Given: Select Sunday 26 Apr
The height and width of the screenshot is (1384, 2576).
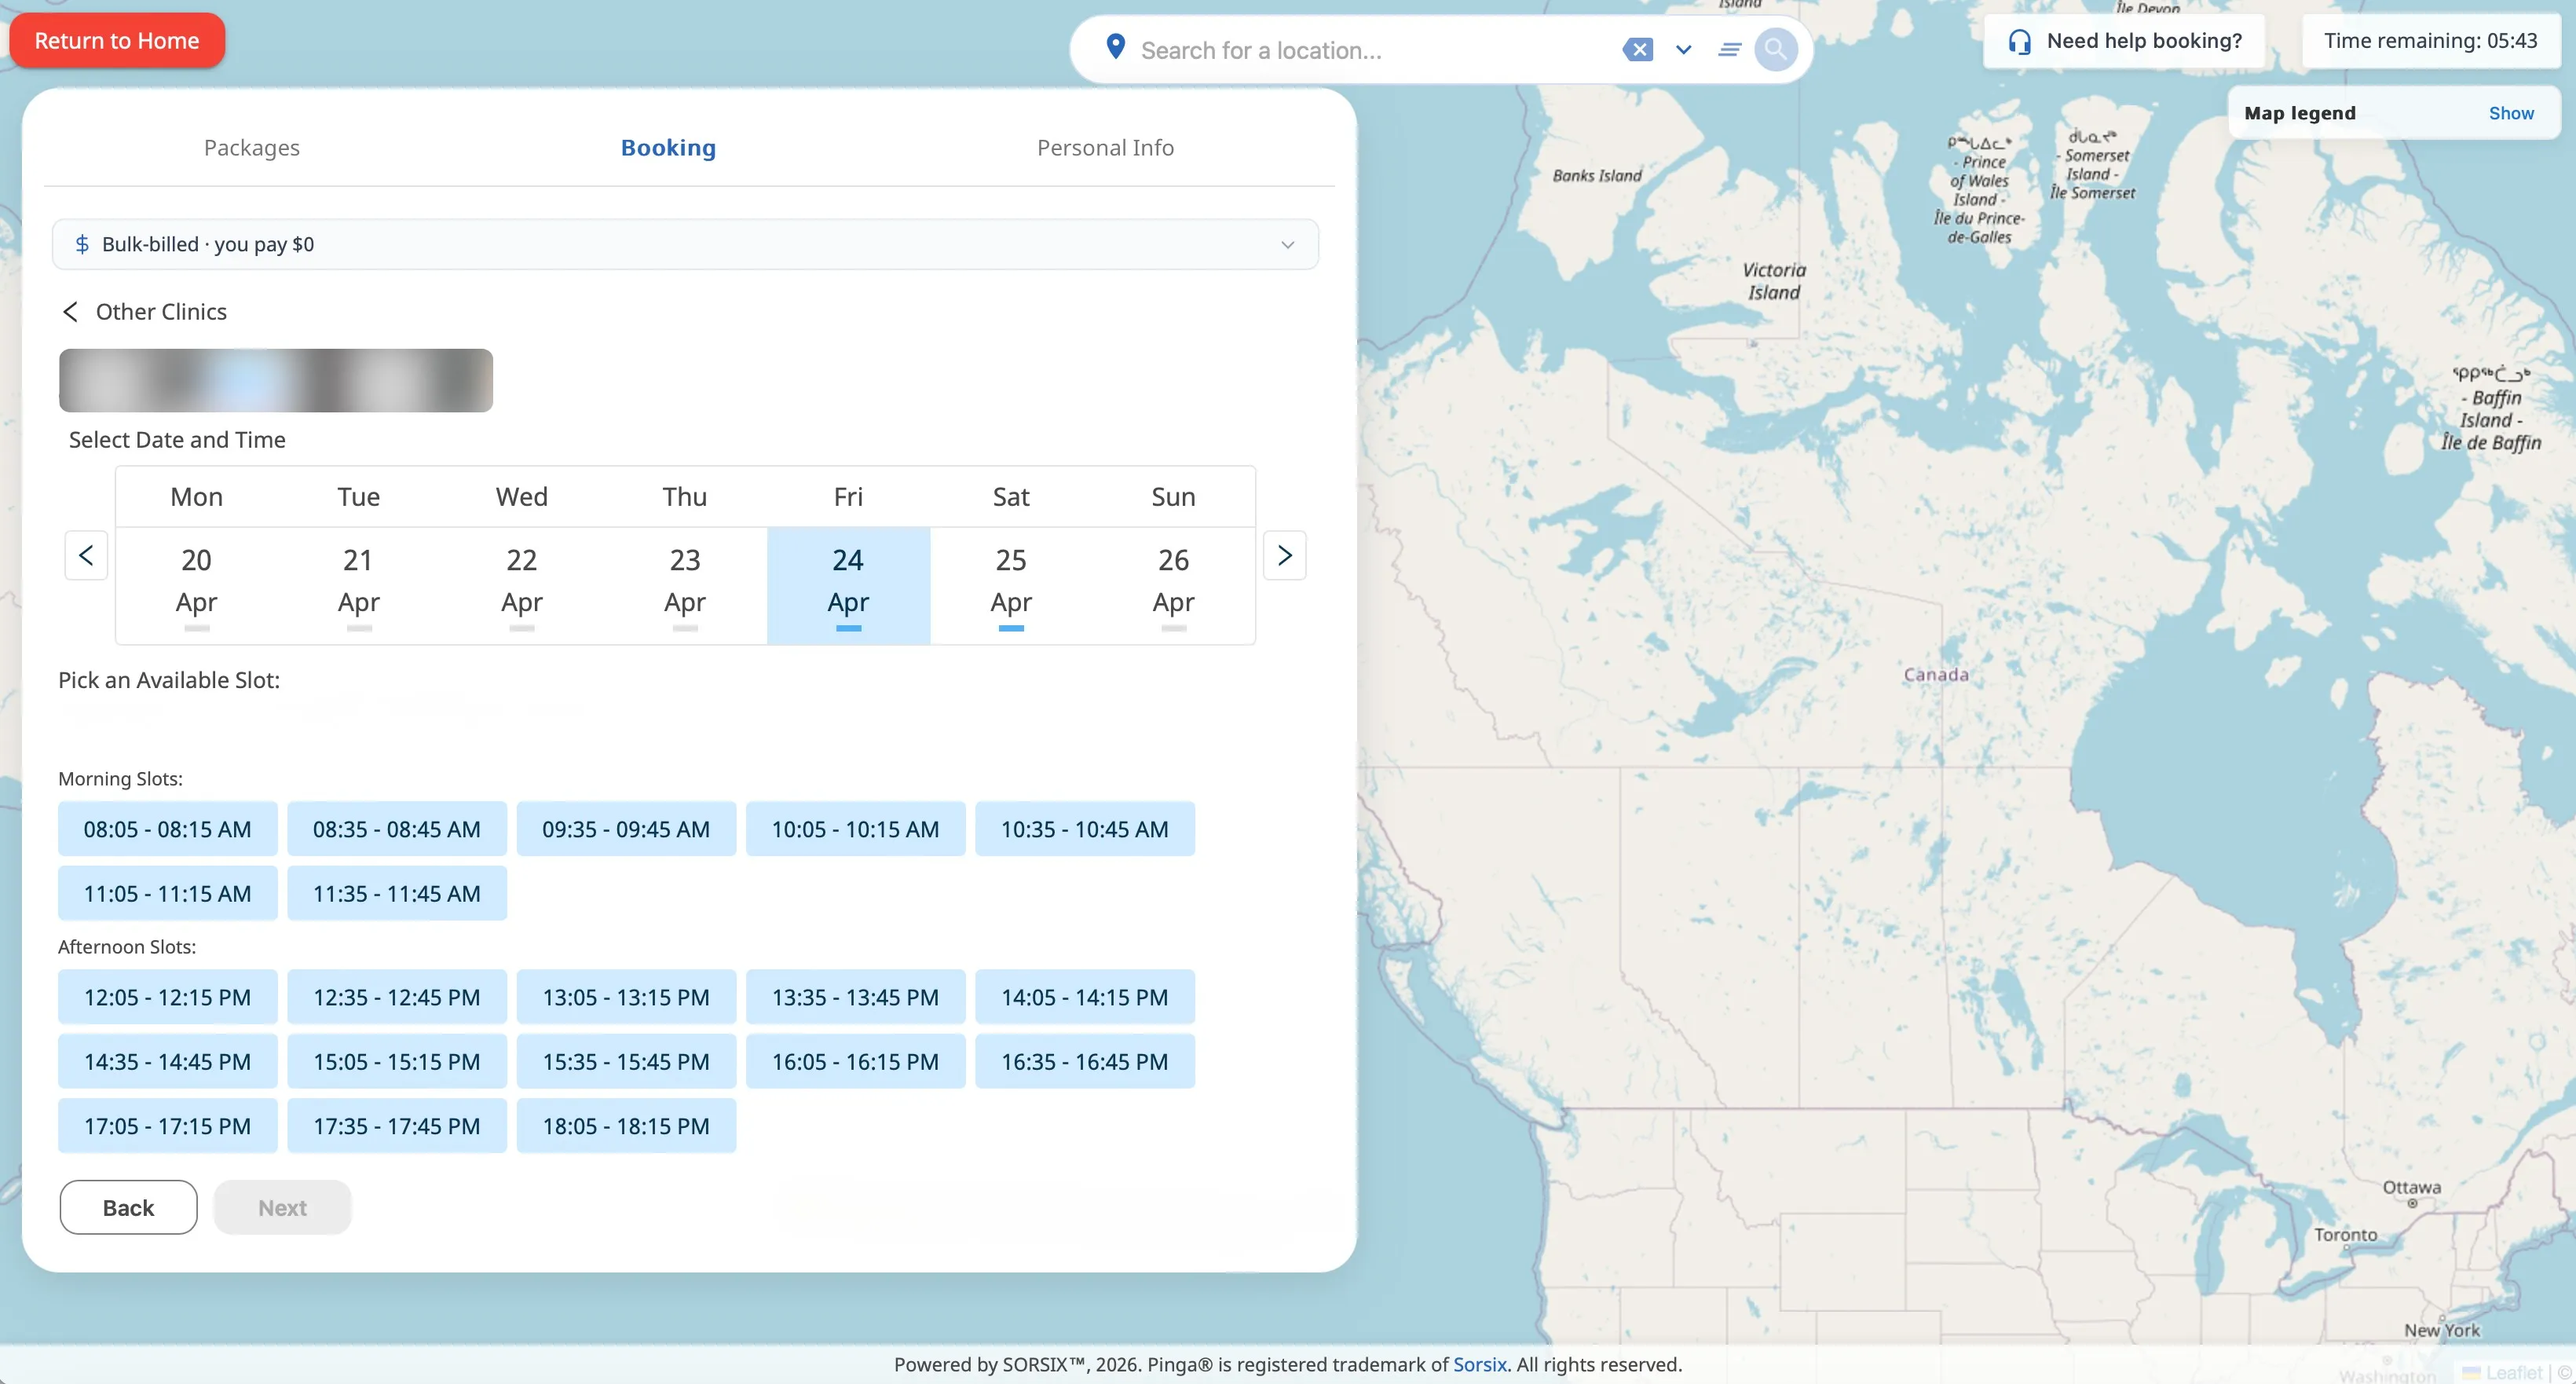Looking at the screenshot, I should pyautogui.click(x=1173, y=585).
